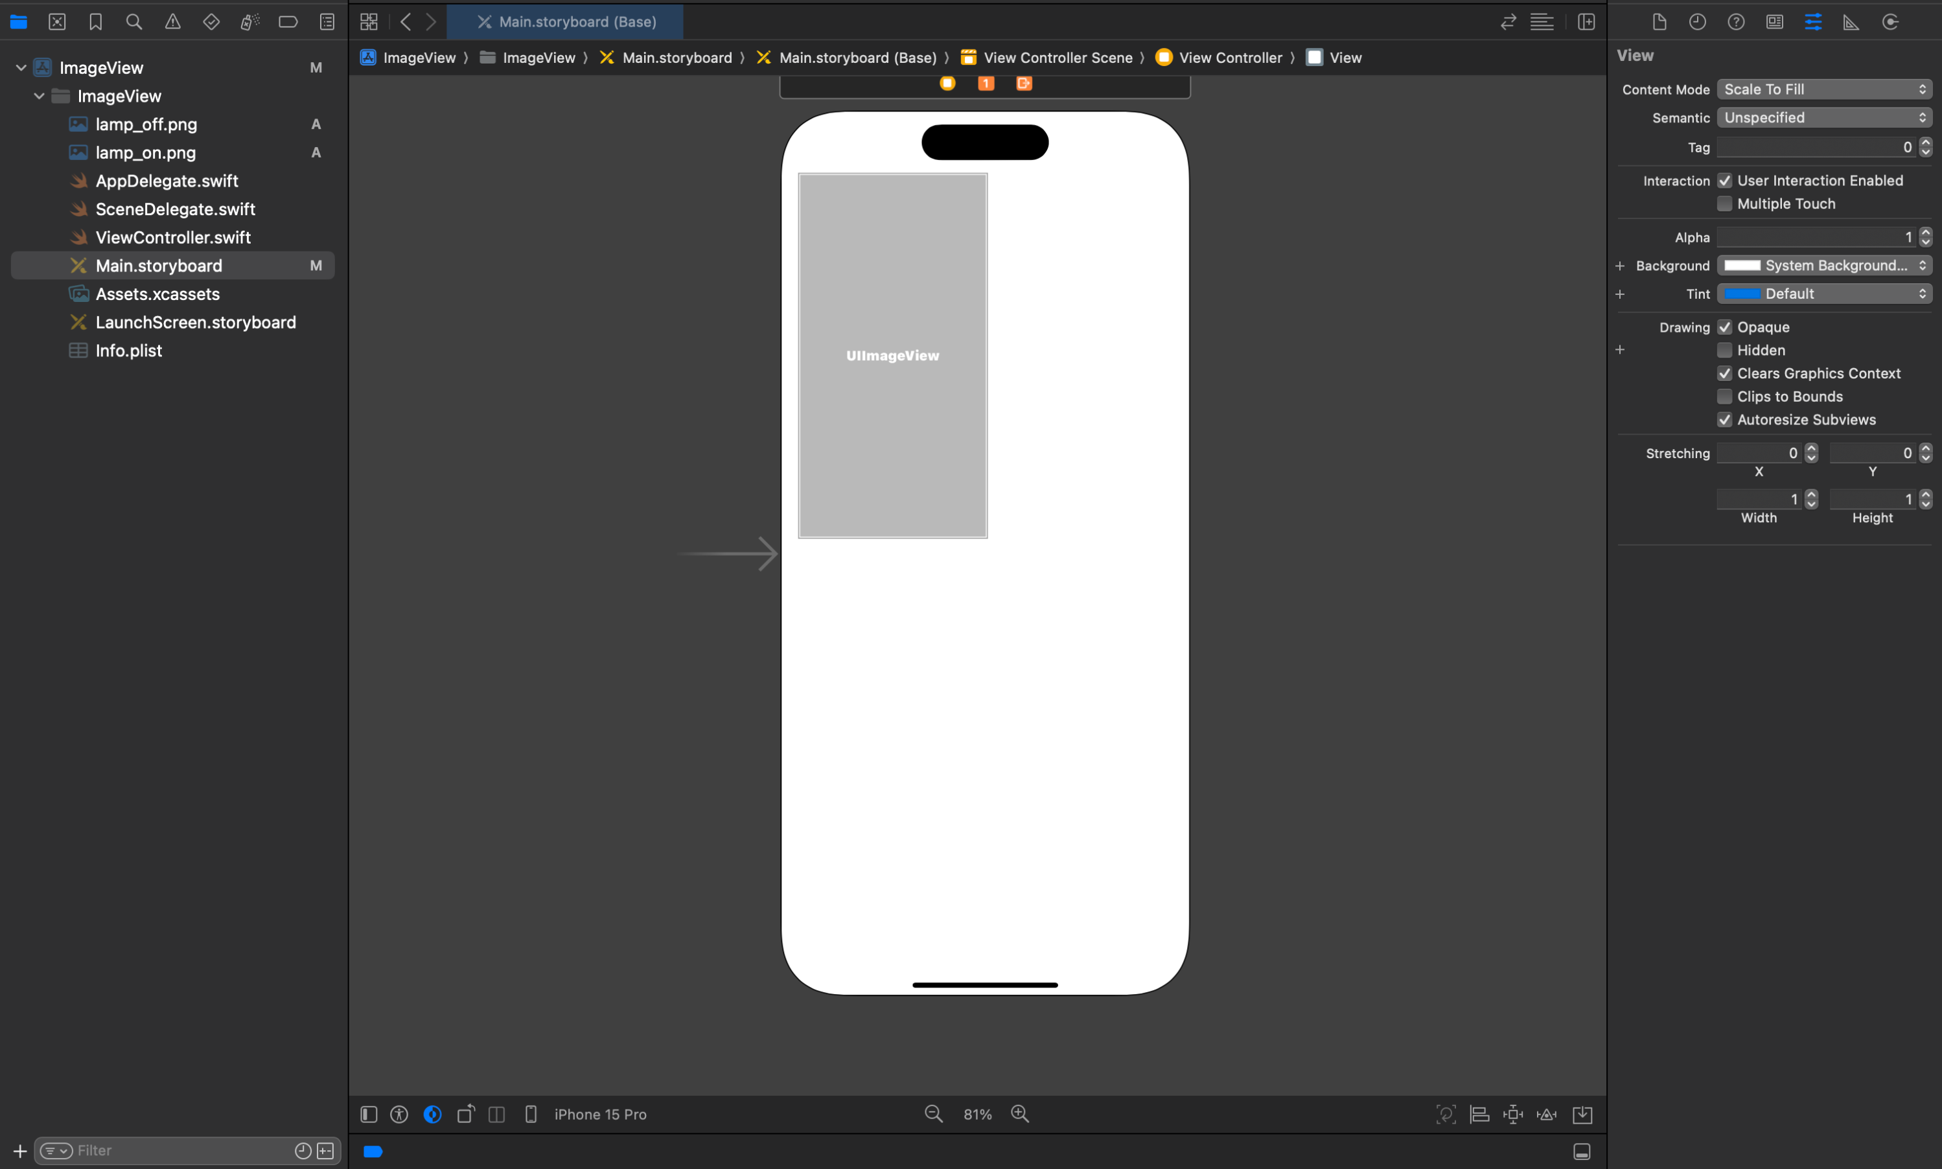Open the Size inspector ruler icon
1942x1169 pixels.
click(x=1851, y=22)
